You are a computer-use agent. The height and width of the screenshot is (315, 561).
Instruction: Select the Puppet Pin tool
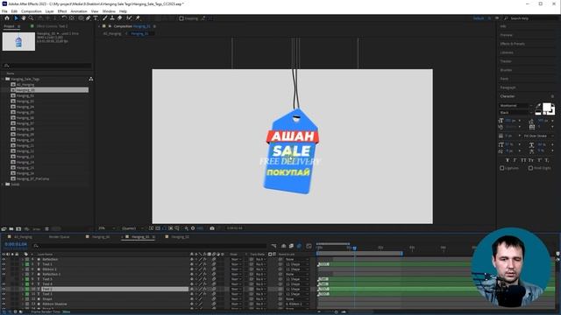(138, 17)
